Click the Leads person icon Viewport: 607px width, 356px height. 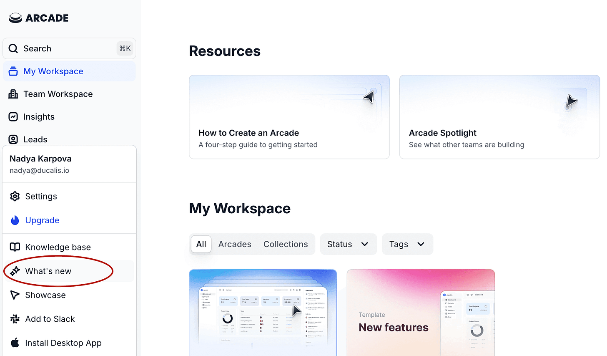13,139
